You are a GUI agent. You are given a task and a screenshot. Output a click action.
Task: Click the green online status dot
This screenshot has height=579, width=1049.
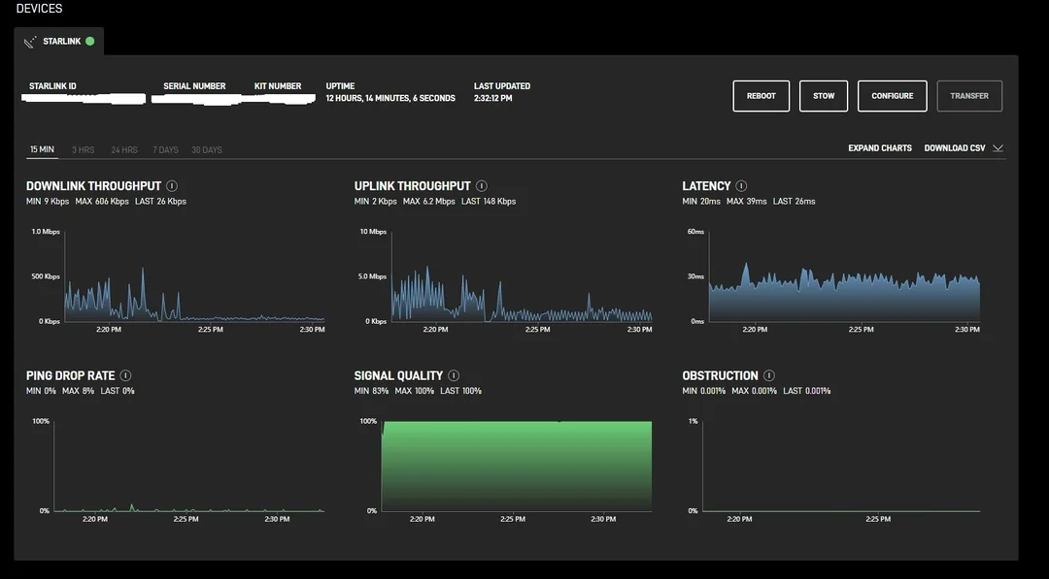pos(90,42)
